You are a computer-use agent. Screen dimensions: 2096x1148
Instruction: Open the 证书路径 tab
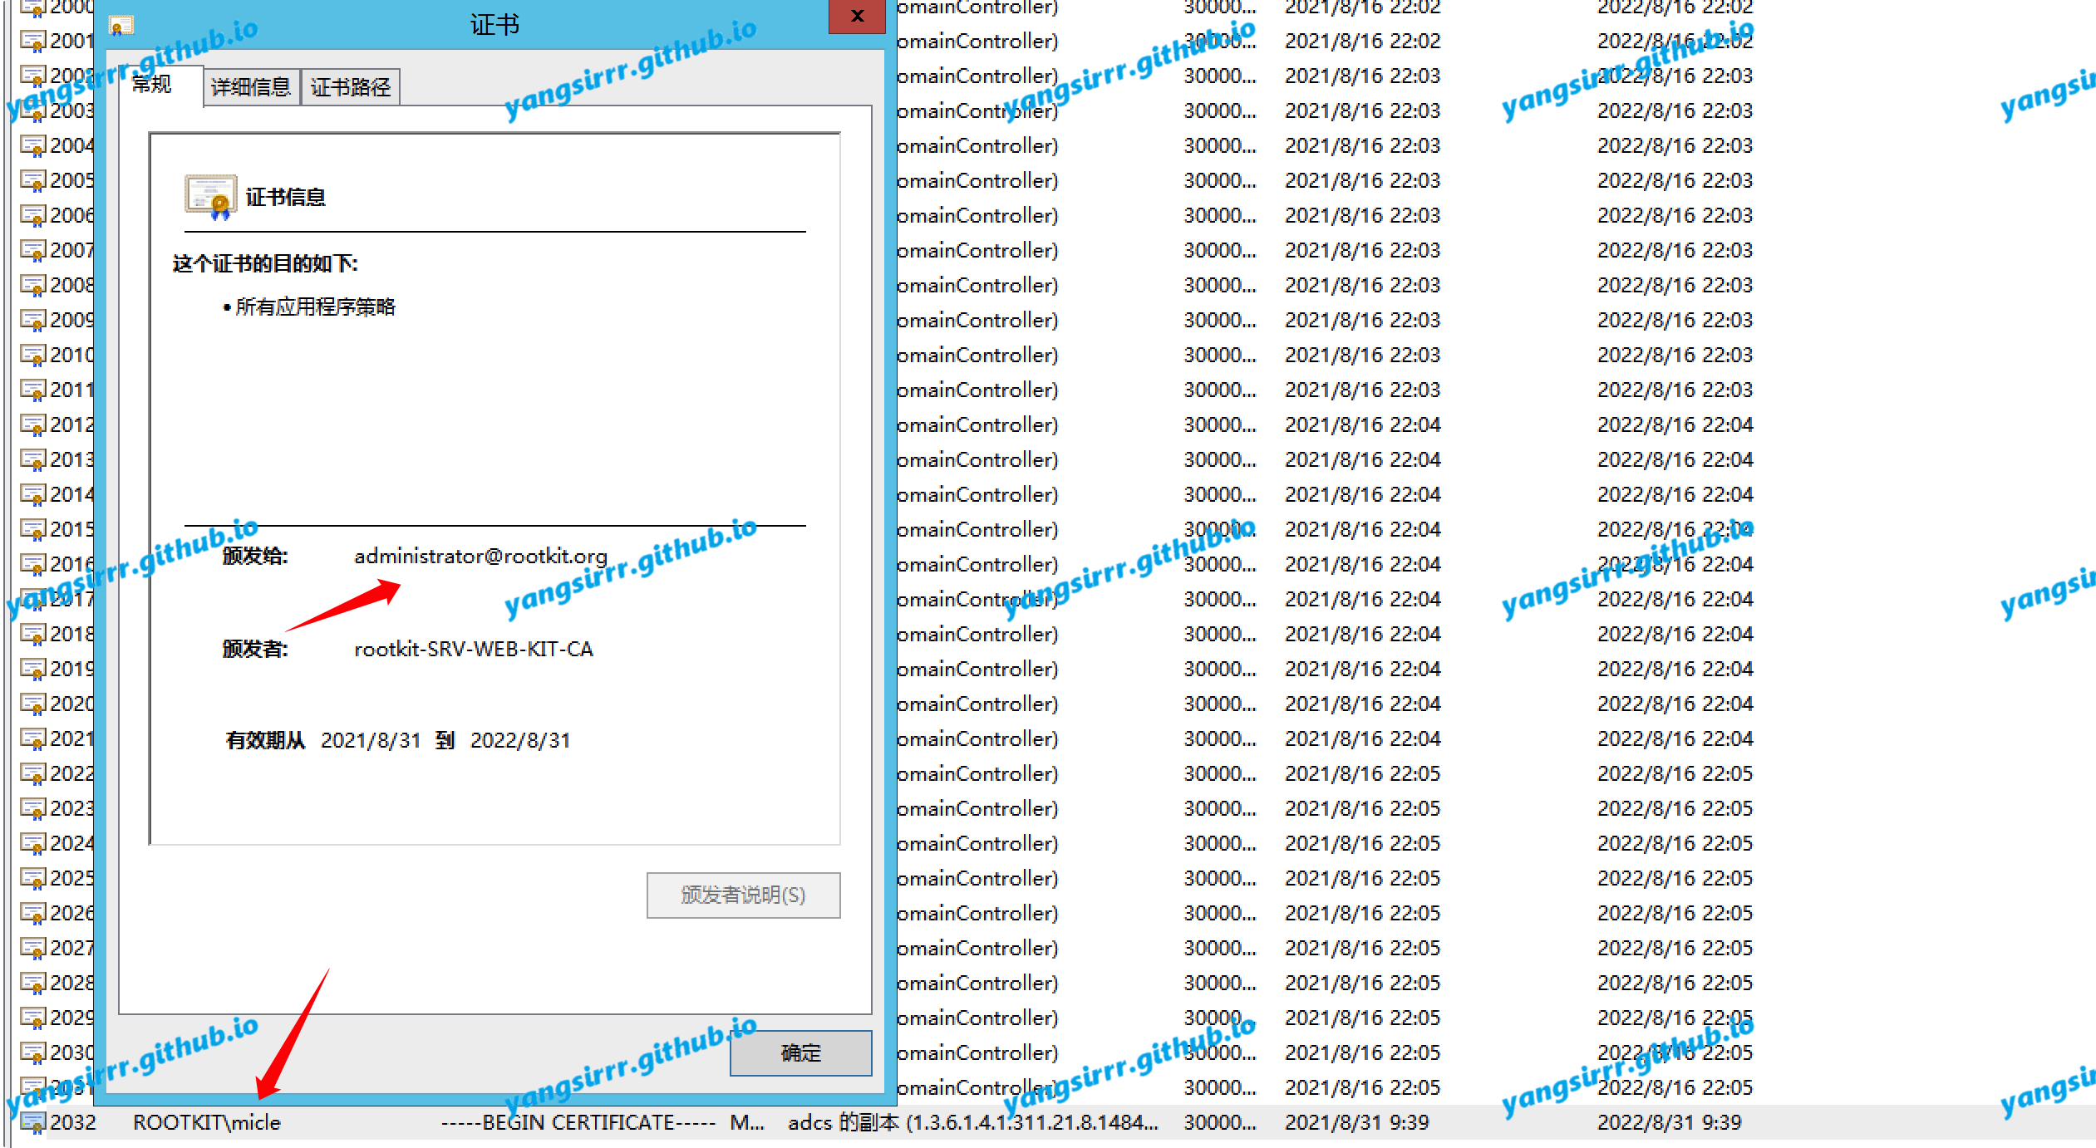pos(350,87)
